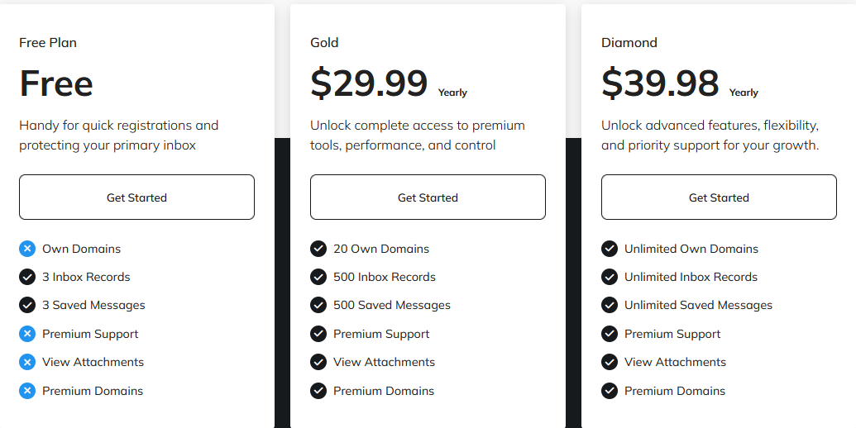This screenshot has height=428, width=856.
Task: Click the checkmark icon for Unlimited Own Domains
Action: pos(610,249)
